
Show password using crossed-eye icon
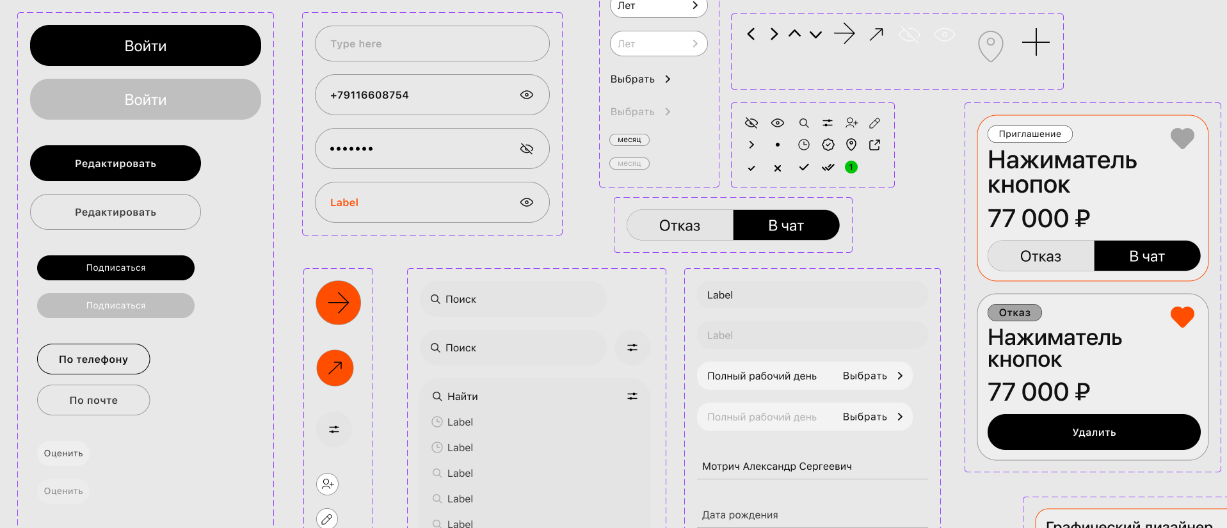[x=527, y=148]
